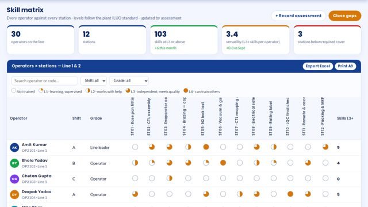The height and width of the screenshot is (207, 368).
Task: Click the Not trained legend circle
Action: pyautogui.click(x=14, y=91)
